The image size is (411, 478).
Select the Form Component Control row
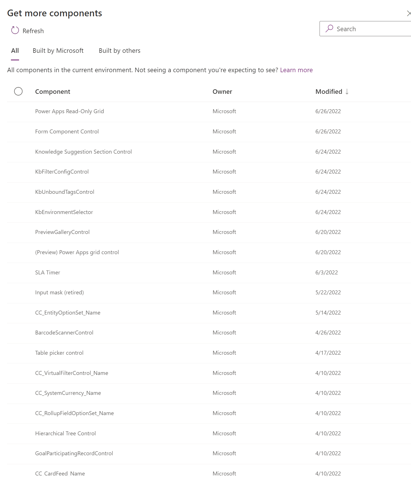click(x=67, y=131)
